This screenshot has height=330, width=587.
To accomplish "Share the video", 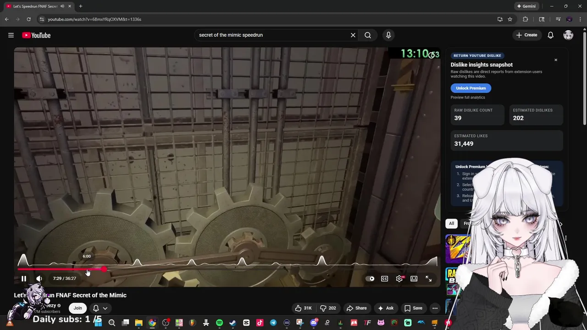I will pyautogui.click(x=357, y=308).
